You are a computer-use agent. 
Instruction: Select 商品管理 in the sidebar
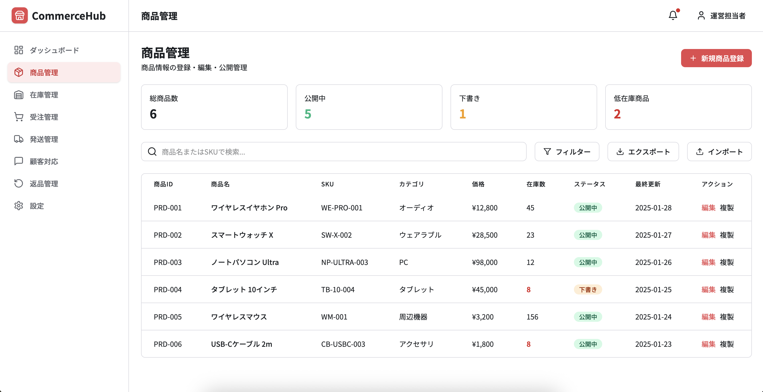pos(44,72)
